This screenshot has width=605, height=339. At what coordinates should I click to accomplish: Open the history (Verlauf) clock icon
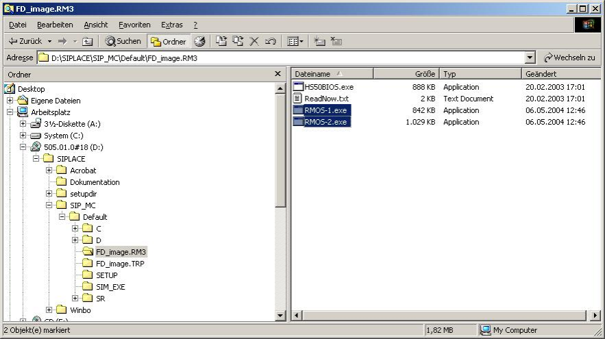coord(199,41)
